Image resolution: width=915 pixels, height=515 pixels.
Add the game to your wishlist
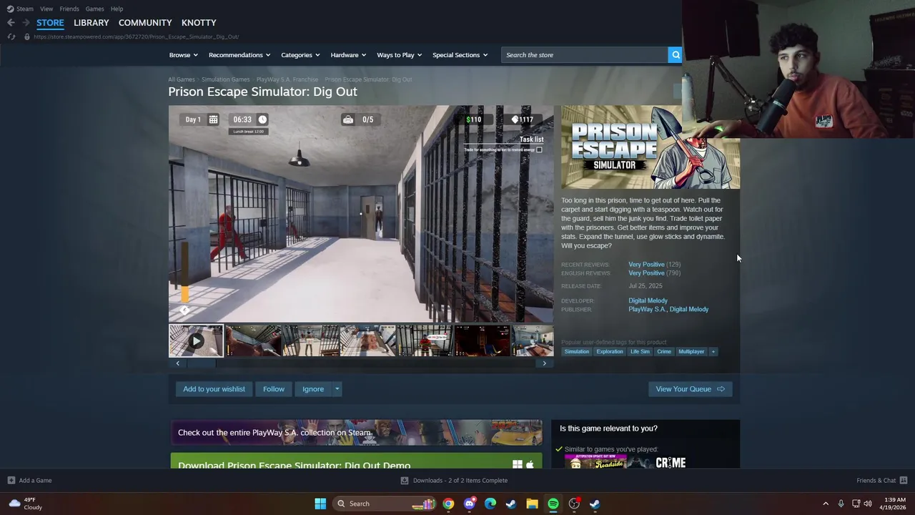[214, 389]
